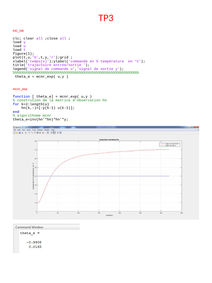Image resolution: width=212 pixels, height=283 pixels.
Task: Click the 'load y' code line
Action: point(19,42)
